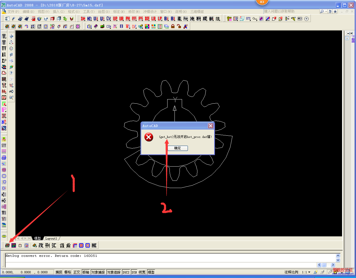Click the LP toolbar icon
The width and height of the screenshot is (356, 278).
pyautogui.click(x=160, y=19)
